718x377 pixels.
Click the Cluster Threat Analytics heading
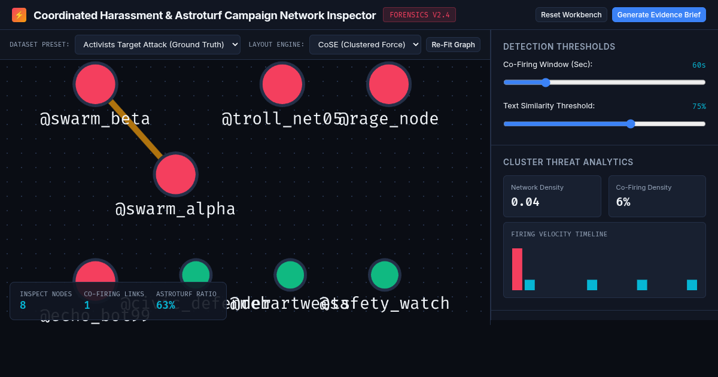(568, 162)
